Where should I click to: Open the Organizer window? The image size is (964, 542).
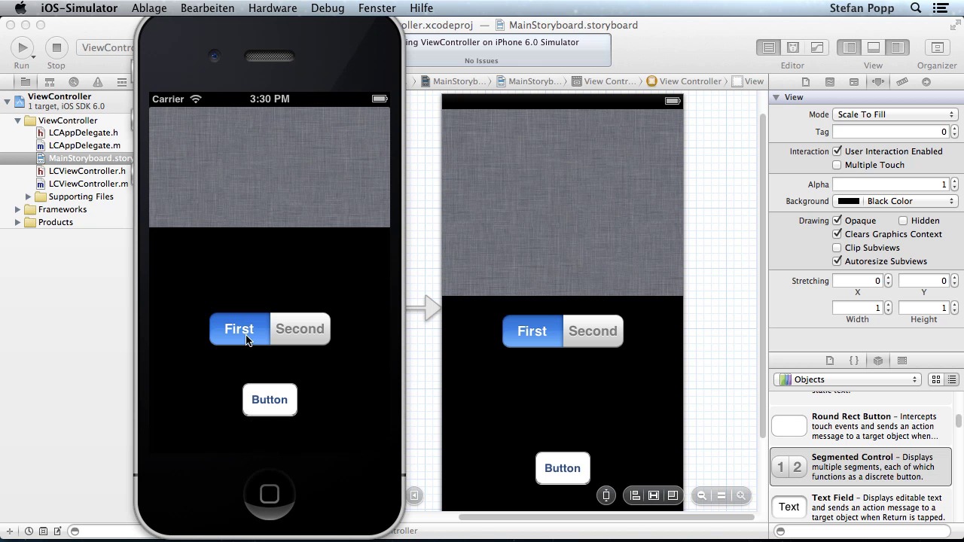click(938, 47)
